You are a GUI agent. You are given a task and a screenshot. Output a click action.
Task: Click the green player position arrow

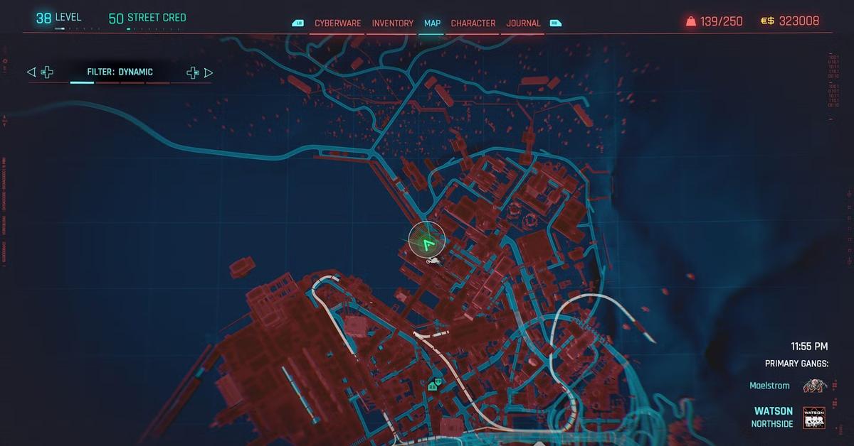point(427,246)
